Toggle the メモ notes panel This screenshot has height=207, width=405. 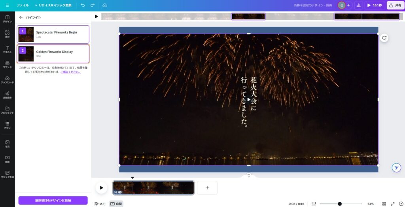point(100,204)
